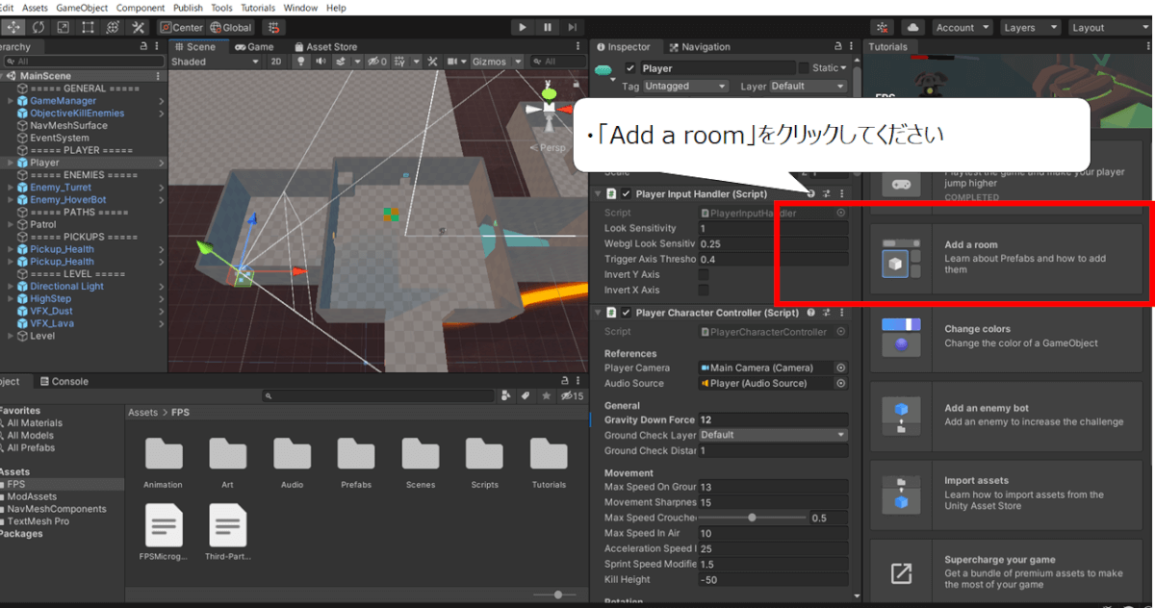Open the Layer dropdown showing Default
Viewport: 1155px width, 608px height.
[x=807, y=86]
